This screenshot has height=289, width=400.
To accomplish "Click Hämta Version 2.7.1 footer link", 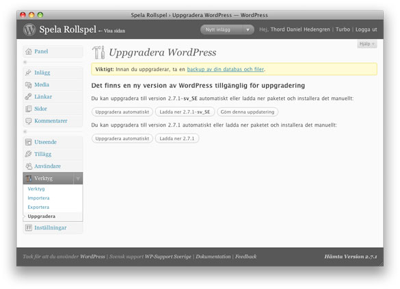I will click(351, 257).
